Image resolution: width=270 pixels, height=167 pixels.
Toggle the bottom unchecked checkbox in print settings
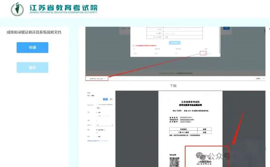[x=97, y=136]
